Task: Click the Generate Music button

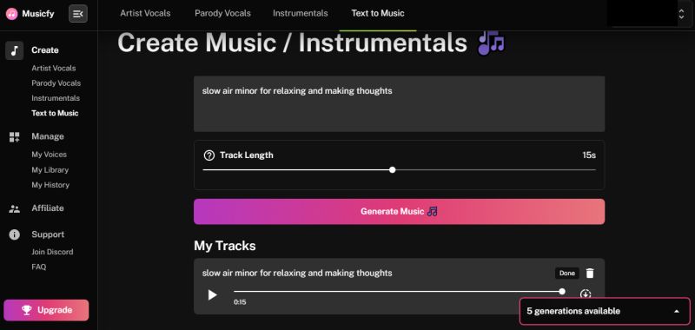Action: tap(399, 212)
